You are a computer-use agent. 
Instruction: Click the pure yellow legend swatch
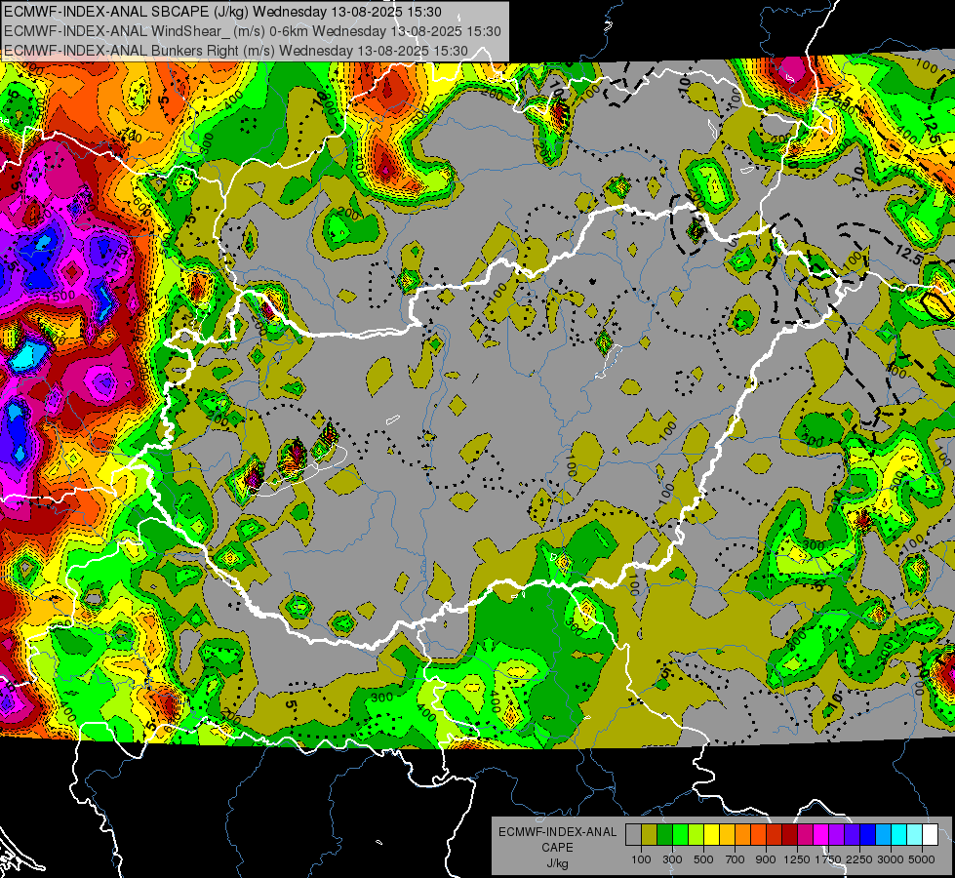coord(711,835)
